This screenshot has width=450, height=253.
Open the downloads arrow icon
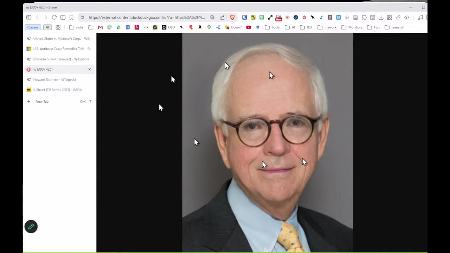coord(381,17)
